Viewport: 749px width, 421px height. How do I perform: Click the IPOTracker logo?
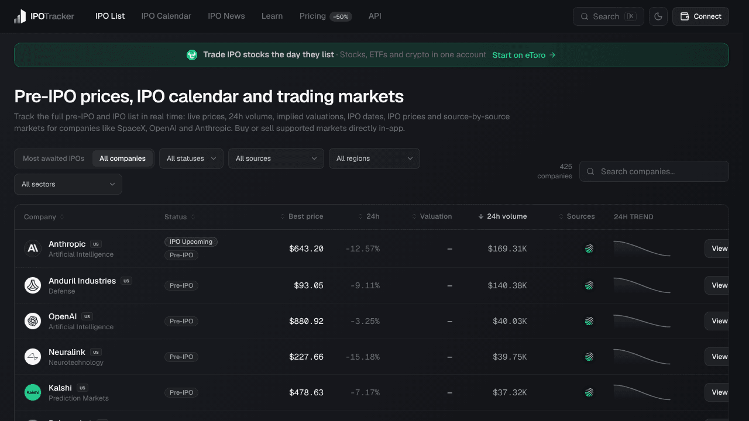click(x=44, y=16)
